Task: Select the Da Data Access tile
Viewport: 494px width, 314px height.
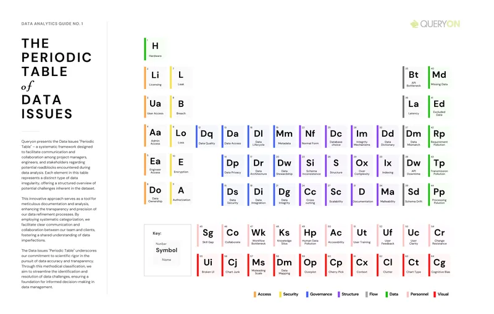Action: 233,137
